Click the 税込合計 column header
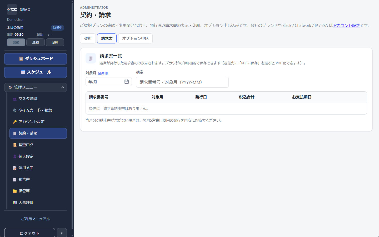This screenshot has width=379, height=237. coord(247,97)
